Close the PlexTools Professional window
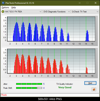 point(96,3)
